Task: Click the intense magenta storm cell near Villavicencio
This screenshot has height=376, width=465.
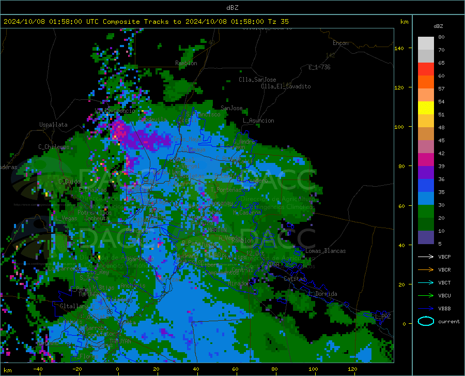Action: point(120,130)
